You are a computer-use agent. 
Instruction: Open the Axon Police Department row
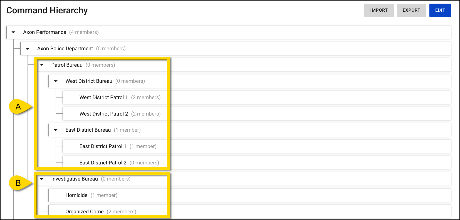click(x=65, y=48)
